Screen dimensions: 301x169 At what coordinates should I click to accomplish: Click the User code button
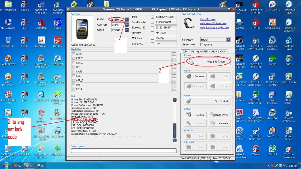(219, 123)
